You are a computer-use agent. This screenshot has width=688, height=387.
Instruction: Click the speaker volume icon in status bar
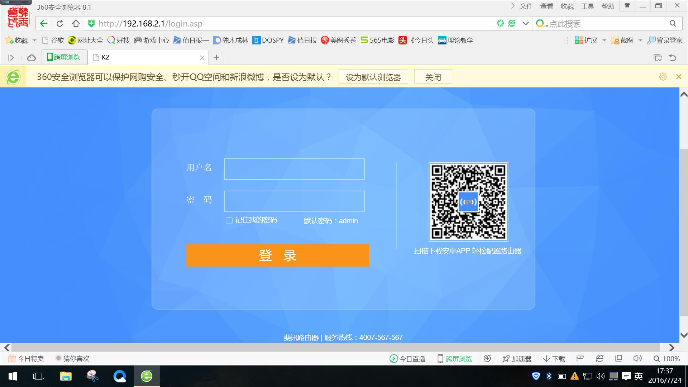pyautogui.click(x=637, y=358)
